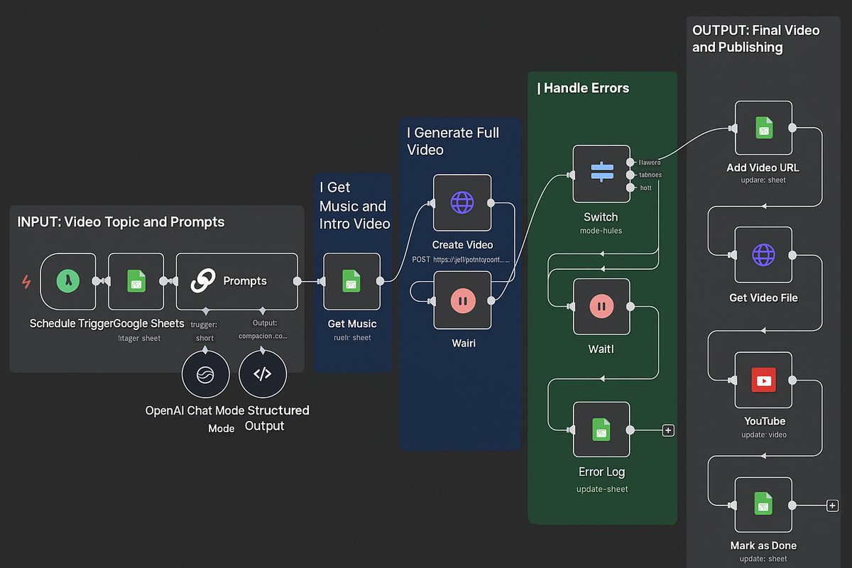Open the Google Sheets node in INPUT section

tap(136, 281)
